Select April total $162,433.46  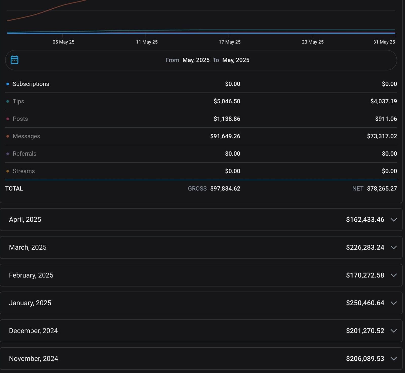tap(365, 219)
